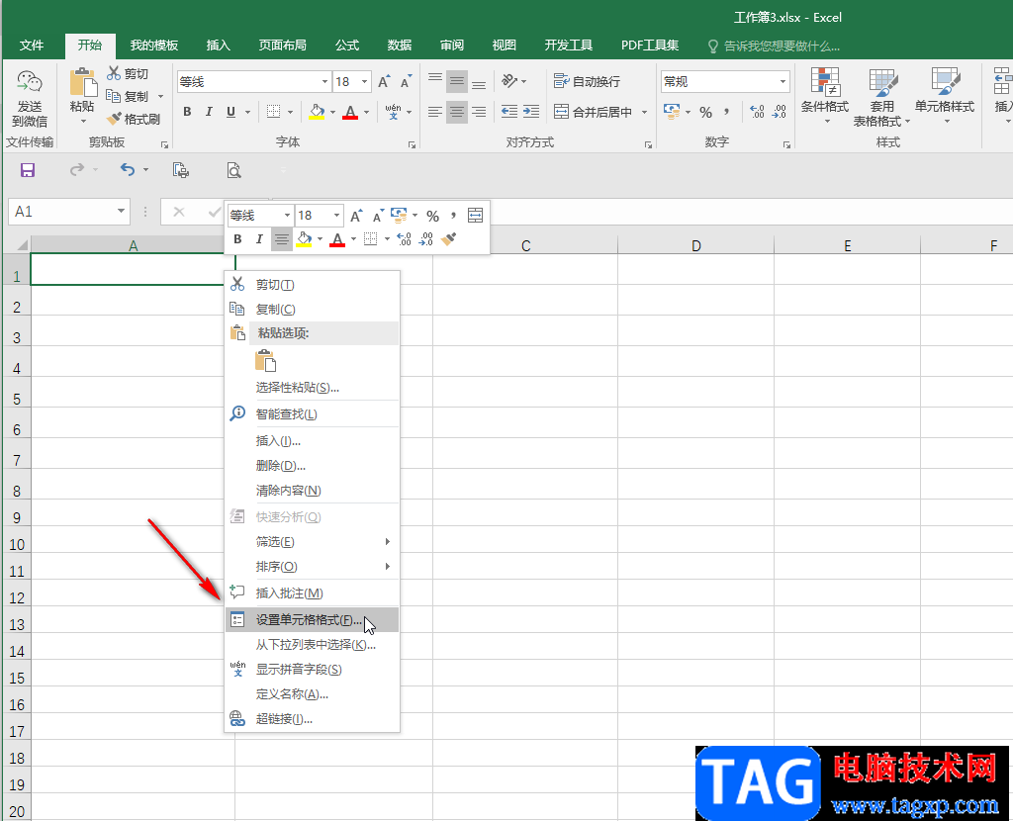
Task: Toggle center horizontal alignment in ribbon
Action: click(457, 112)
